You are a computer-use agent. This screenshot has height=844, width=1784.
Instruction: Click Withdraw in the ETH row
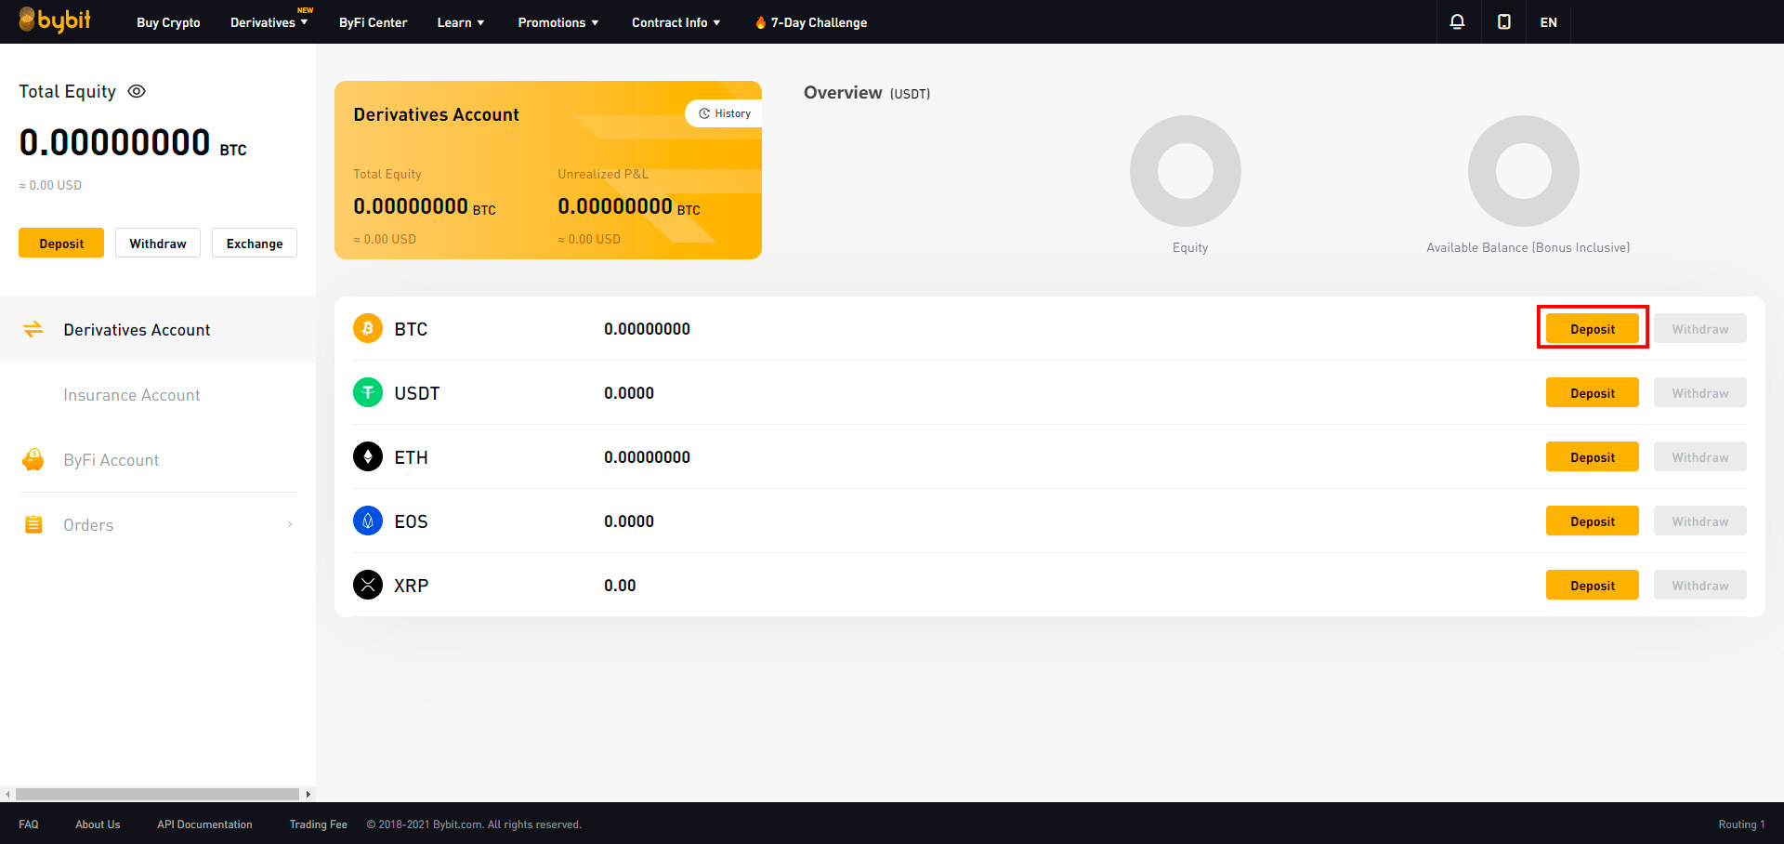(x=1700, y=456)
